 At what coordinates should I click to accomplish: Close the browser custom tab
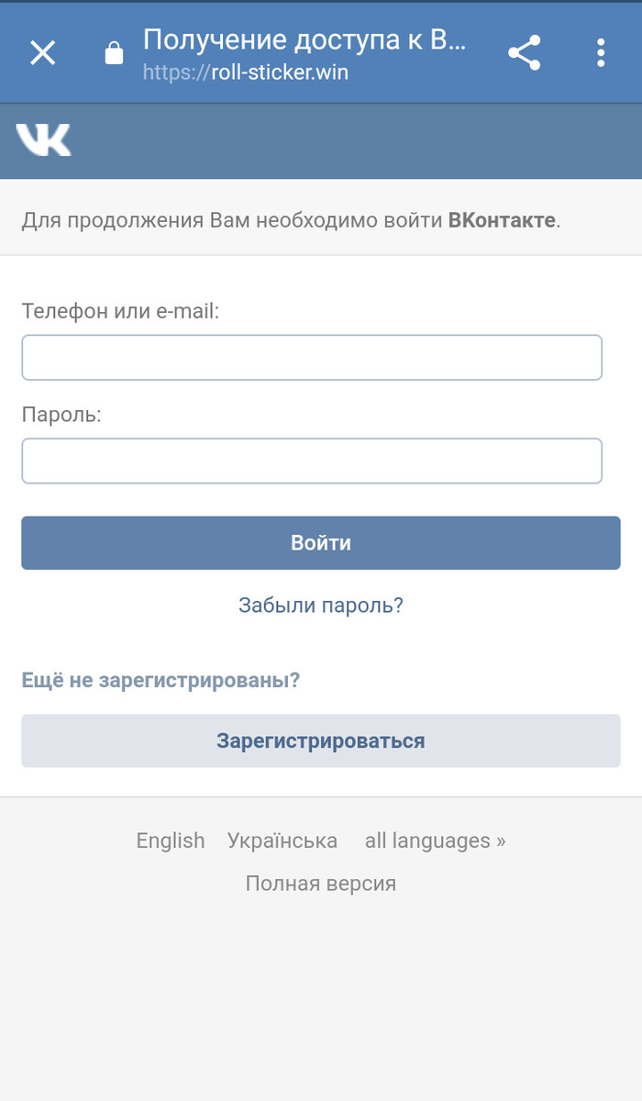pyautogui.click(x=43, y=53)
